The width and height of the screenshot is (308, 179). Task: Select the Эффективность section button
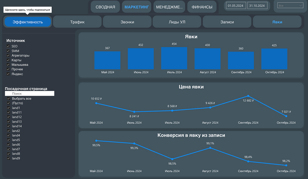[28, 22]
